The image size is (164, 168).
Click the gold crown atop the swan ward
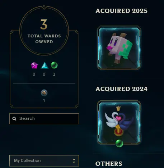[118, 108]
